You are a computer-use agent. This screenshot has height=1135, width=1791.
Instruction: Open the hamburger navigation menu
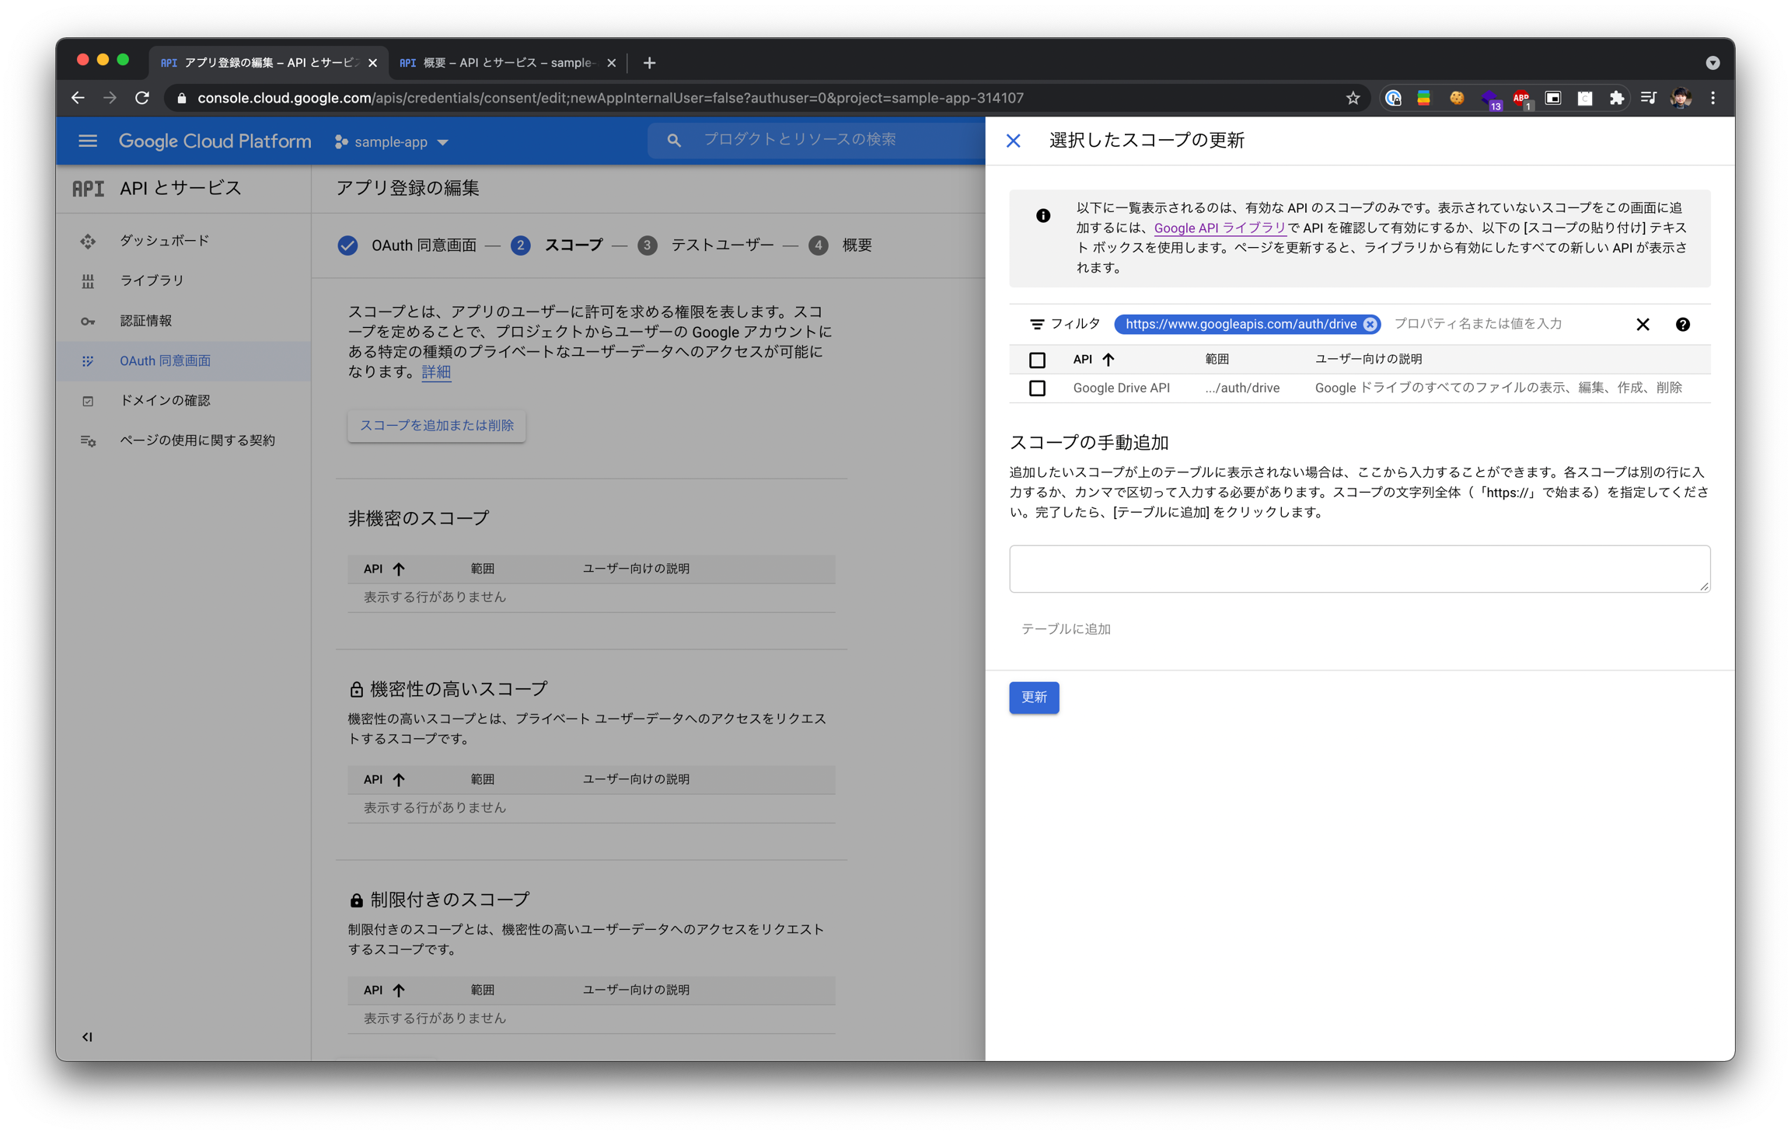(88, 141)
